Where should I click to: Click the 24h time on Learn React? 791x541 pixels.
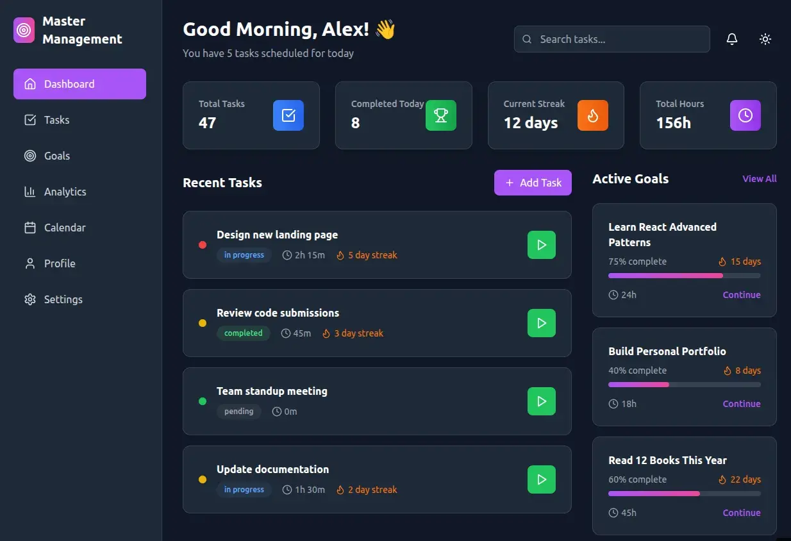(x=622, y=295)
